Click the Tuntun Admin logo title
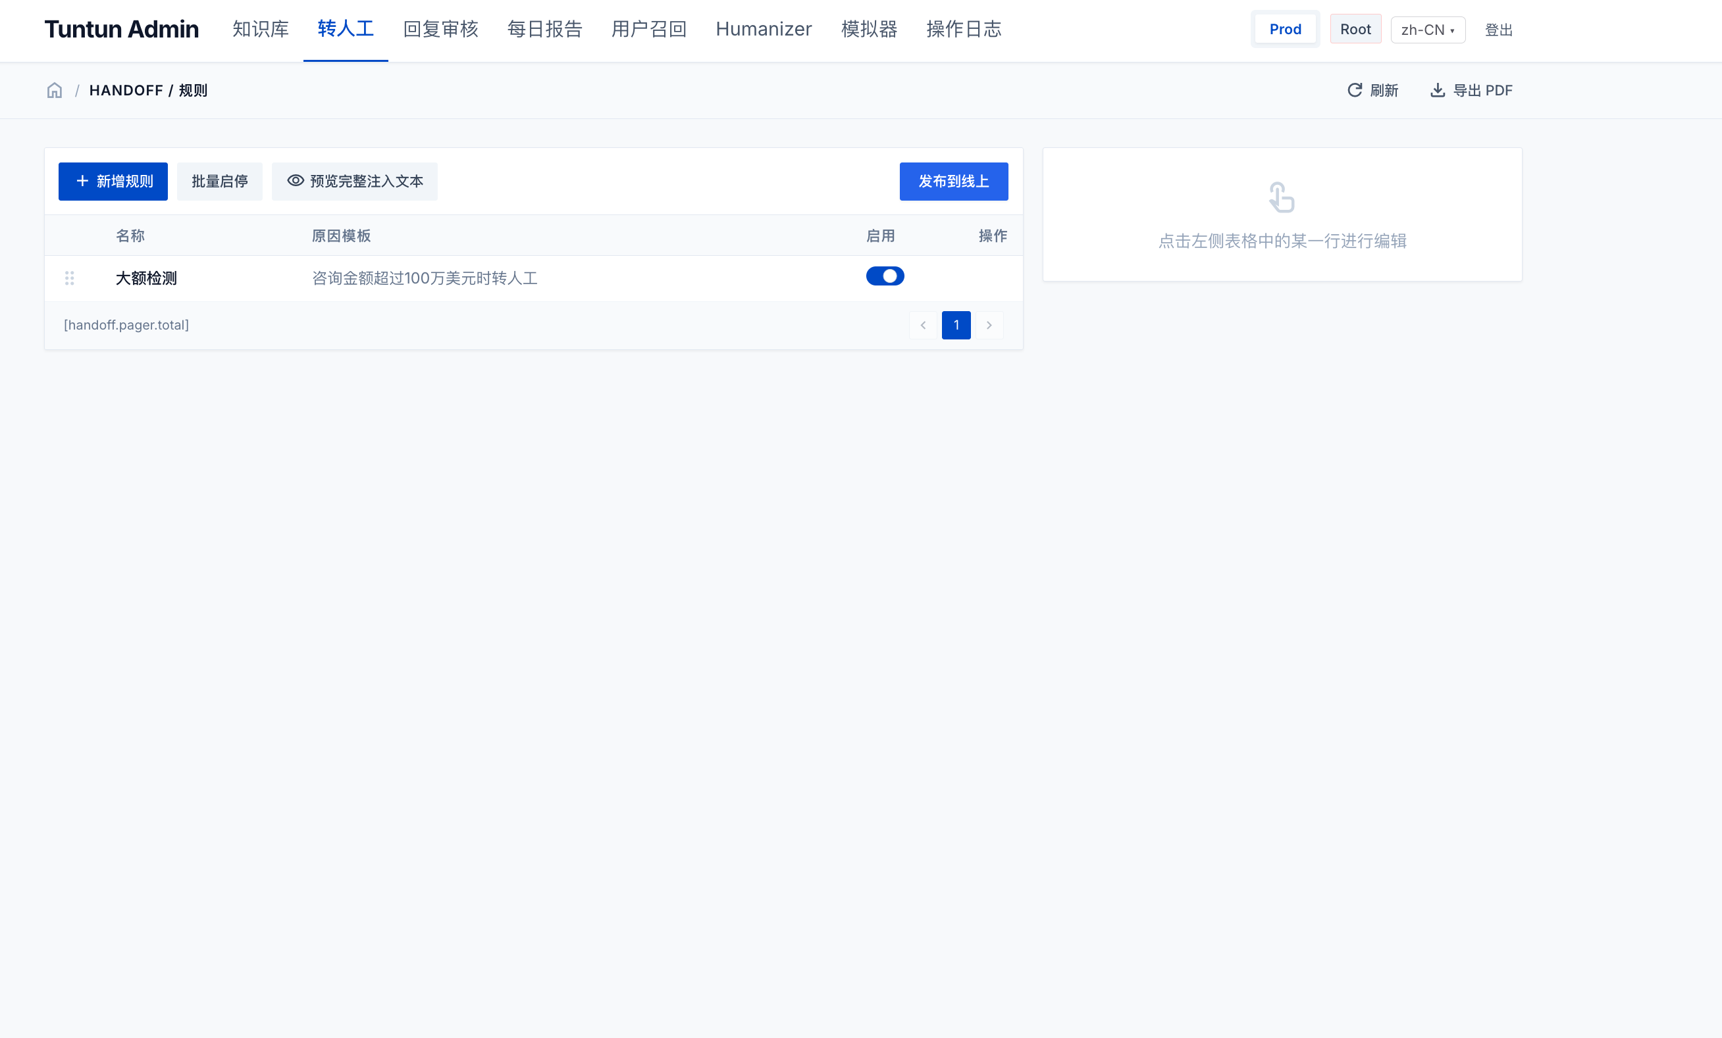Screen dimensions: 1722x1038 pyautogui.click(x=122, y=30)
